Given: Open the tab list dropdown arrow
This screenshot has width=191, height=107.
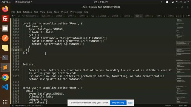Looking at the screenshot, I should tap(189, 16).
